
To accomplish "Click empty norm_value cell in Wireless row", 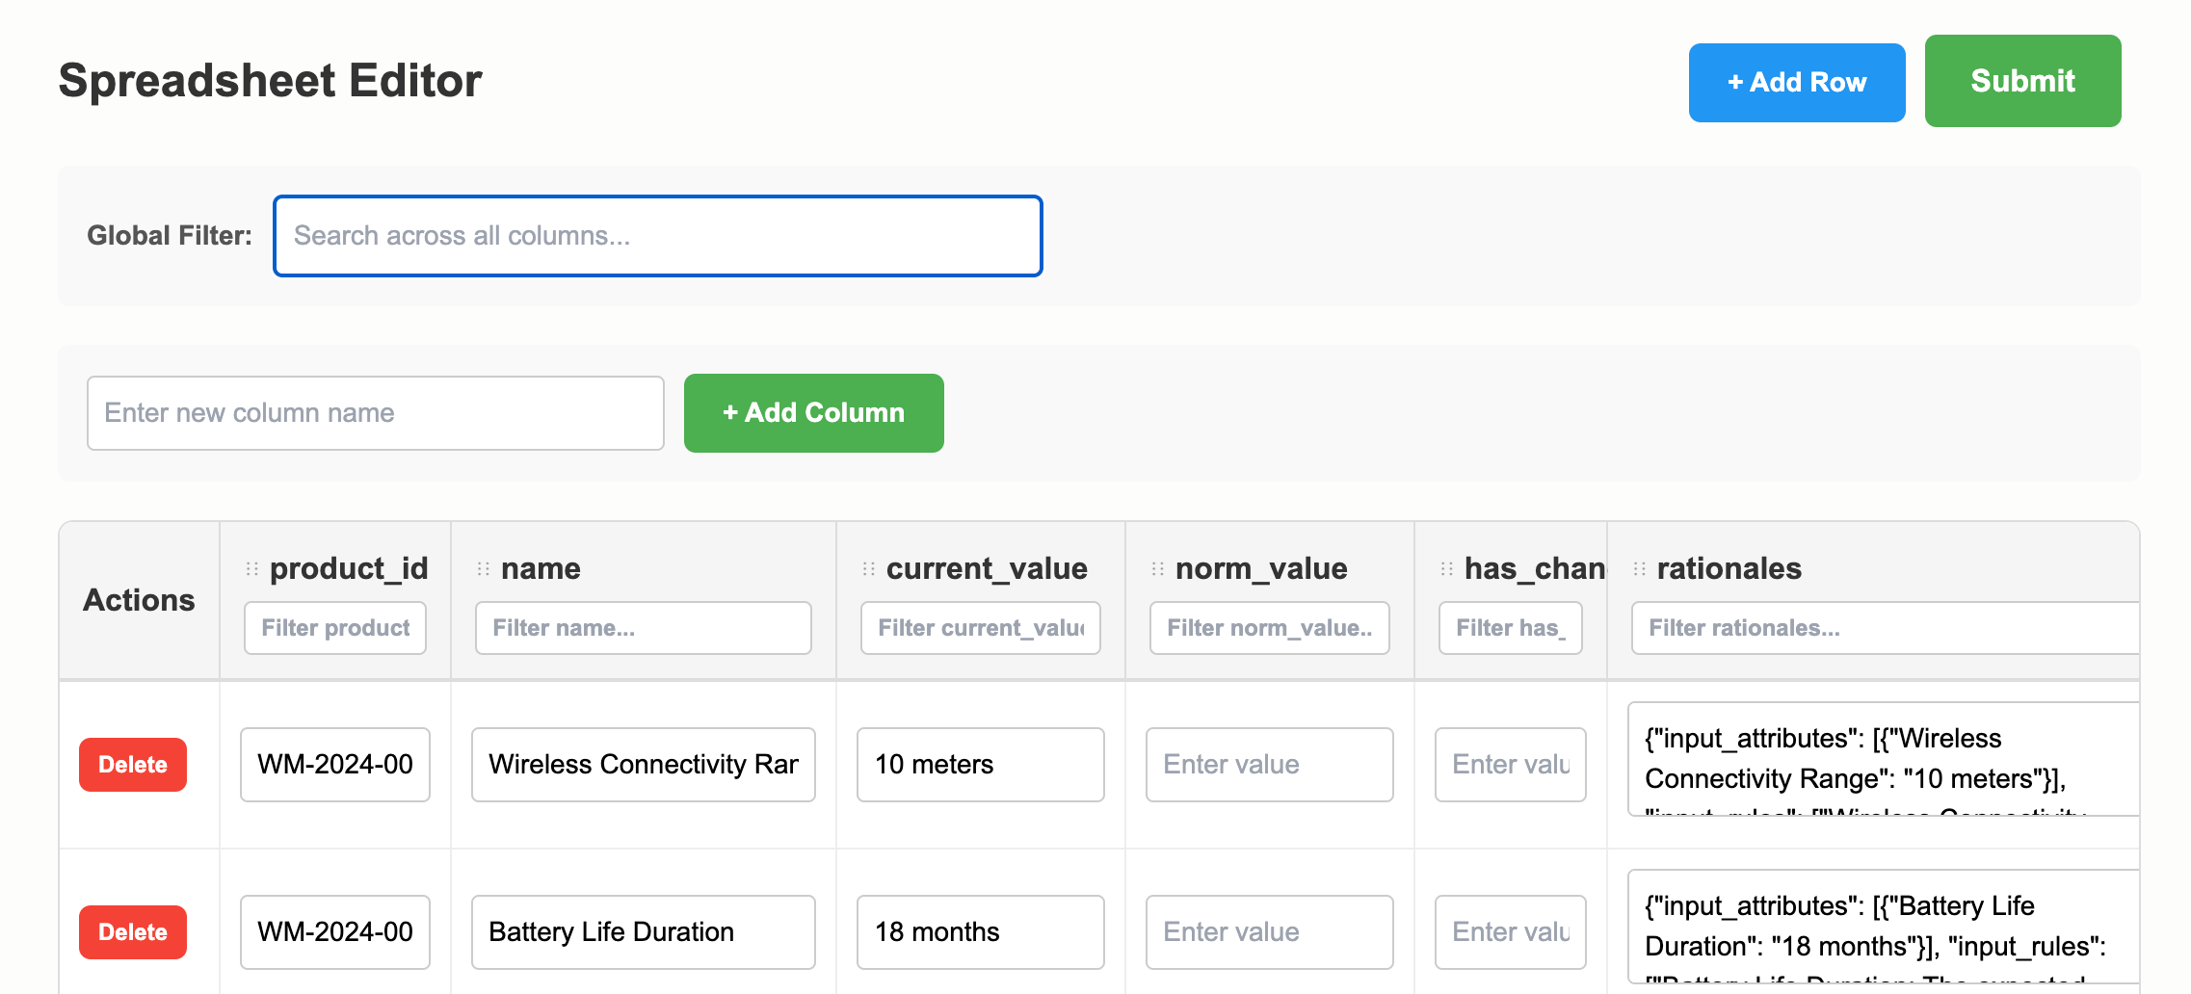I will click(1270, 765).
